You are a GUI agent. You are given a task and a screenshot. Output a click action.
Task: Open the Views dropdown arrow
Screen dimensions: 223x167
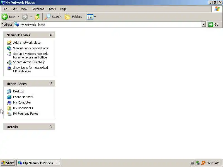point(95,17)
